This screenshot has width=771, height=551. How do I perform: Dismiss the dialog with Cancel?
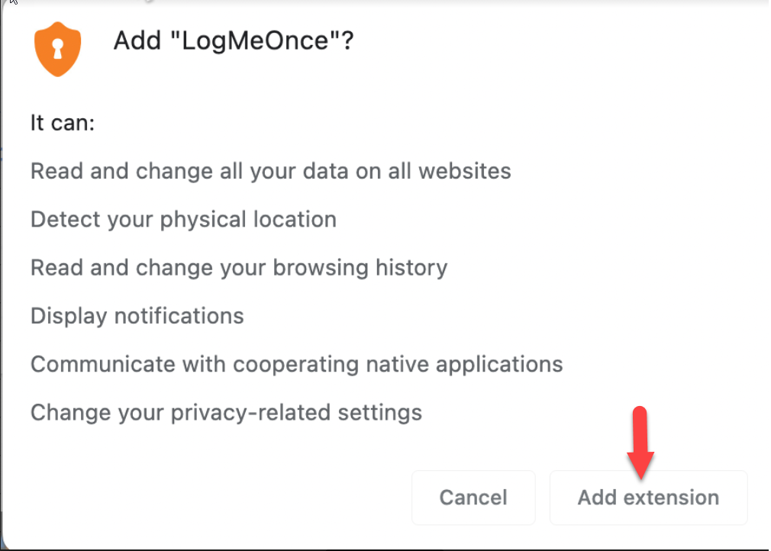(473, 498)
